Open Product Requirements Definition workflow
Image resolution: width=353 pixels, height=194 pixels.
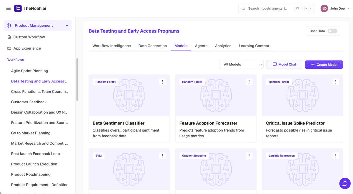click(x=40, y=185)
